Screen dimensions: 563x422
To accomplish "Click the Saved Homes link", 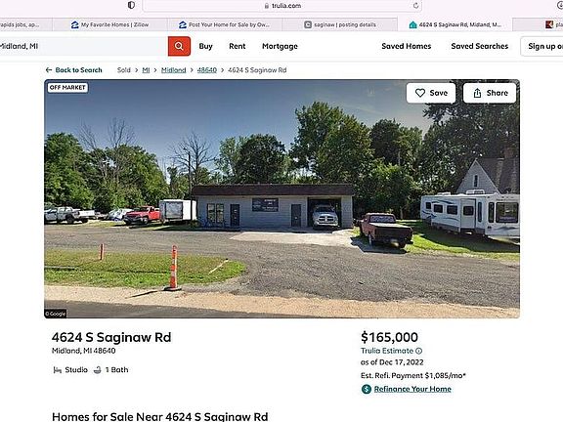I will coord(407,46).
